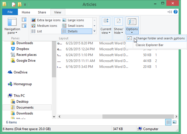Select file dated 6/24/2015 1:10 PM
Image resolution: width=187 pixels, height=134 pixels.
coord(79,55)
